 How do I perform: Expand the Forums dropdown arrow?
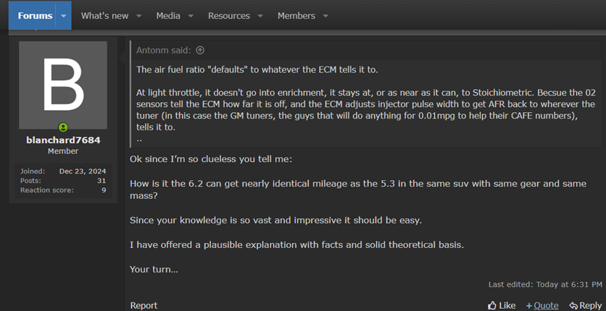point(63,16)
